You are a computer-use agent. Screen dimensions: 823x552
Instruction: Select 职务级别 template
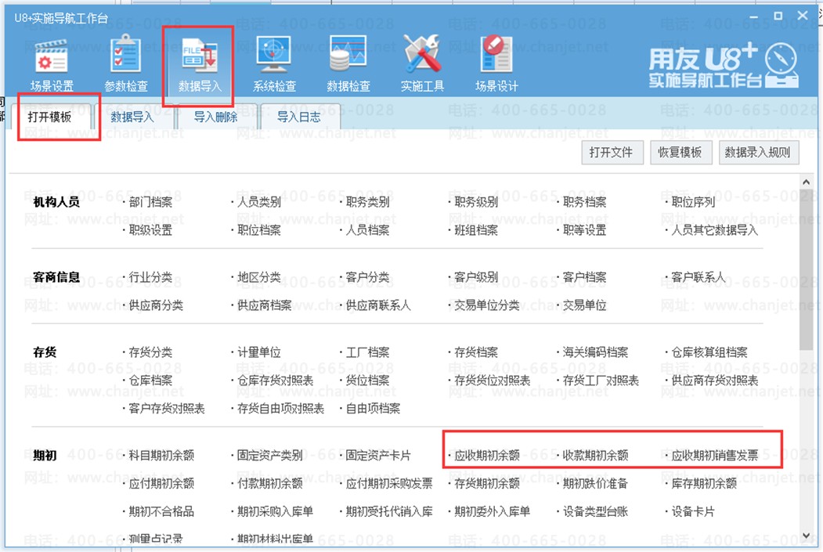tap(476, 202)
